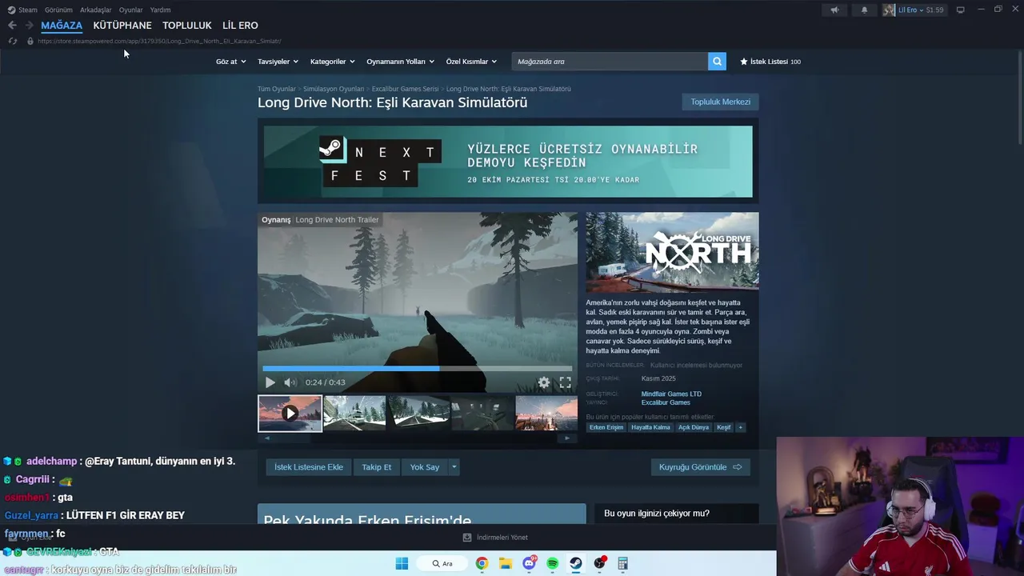Select the first trailer thumbnail
Screen dimensions: 1024x576
click(290, 414)
